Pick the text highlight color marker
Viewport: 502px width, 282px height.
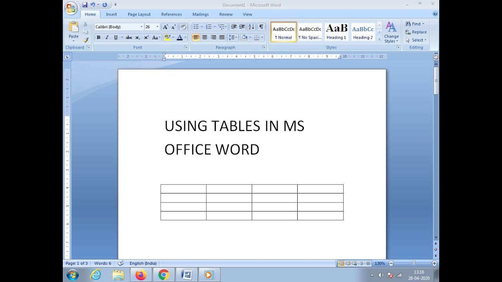click(167, 38)
